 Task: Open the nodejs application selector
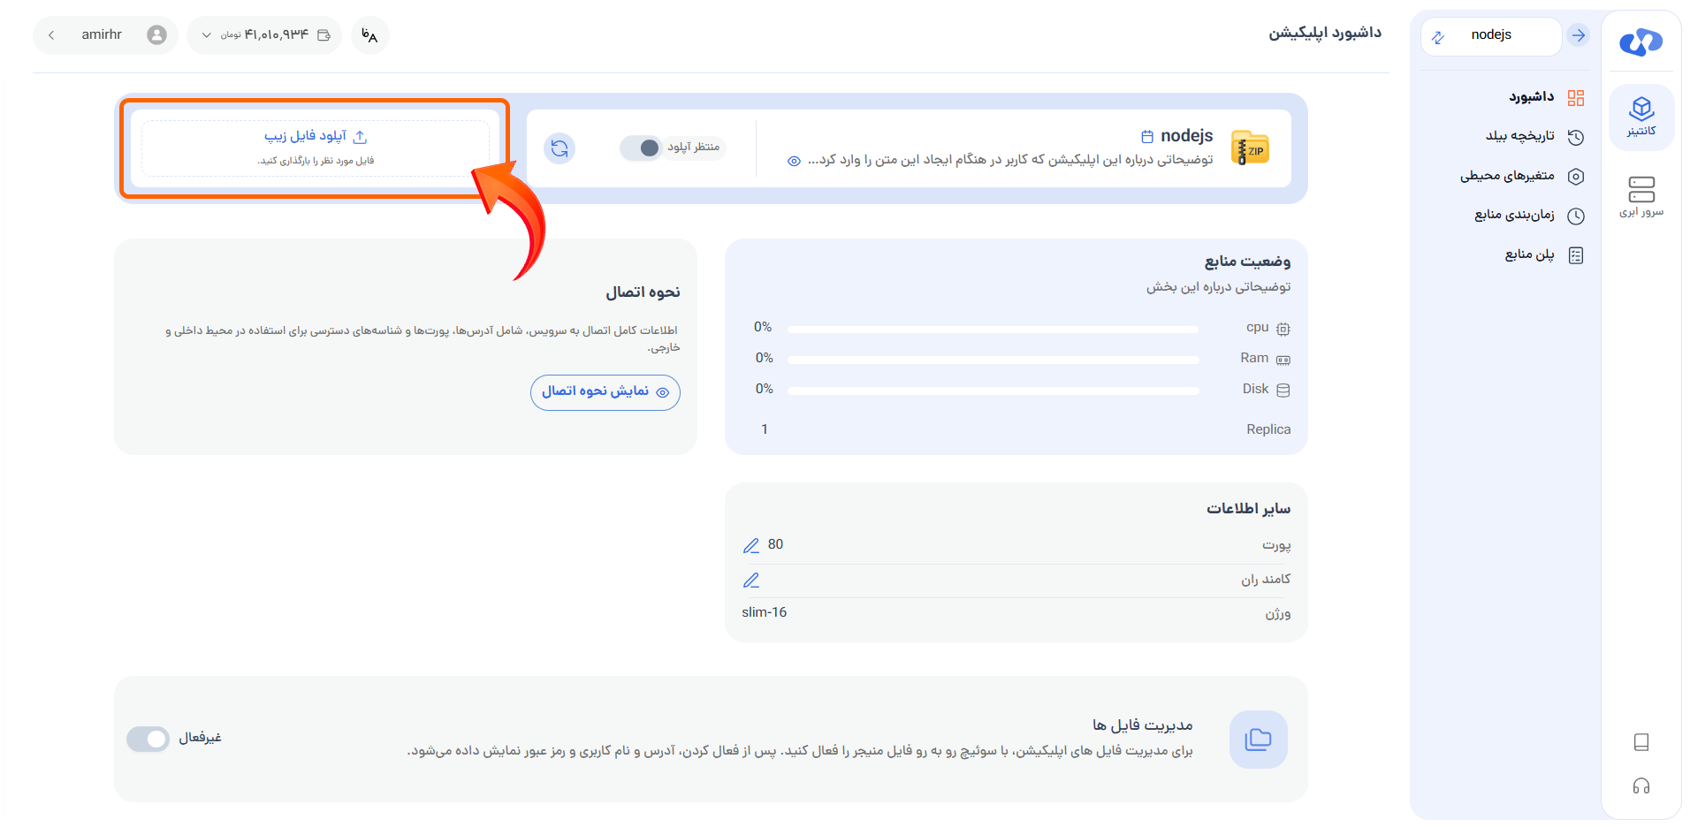[x=1491, y=36]
